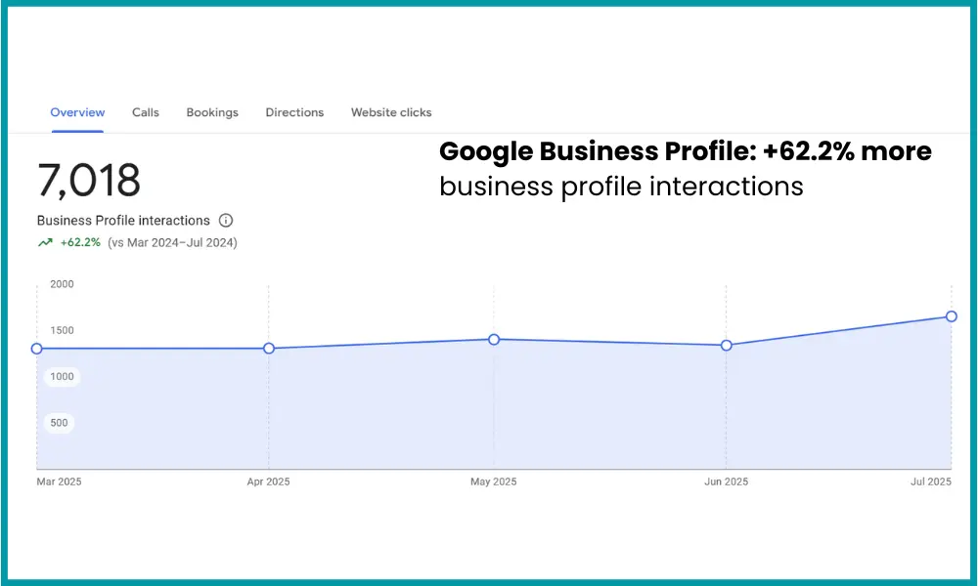Open the Calls tab
978x586 pixels.
tap(145, 112)
